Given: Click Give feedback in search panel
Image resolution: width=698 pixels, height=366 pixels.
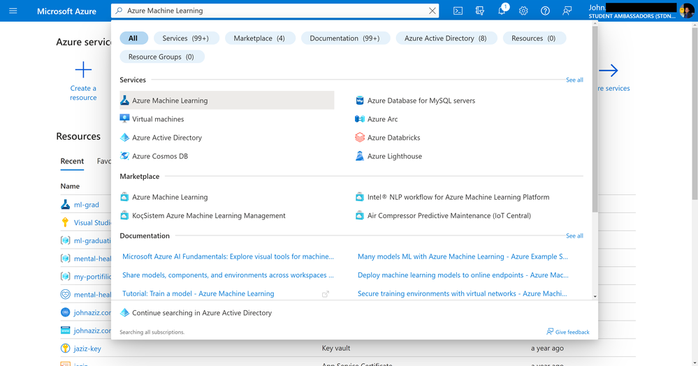Looking at the screenshot, I should 568,332.
